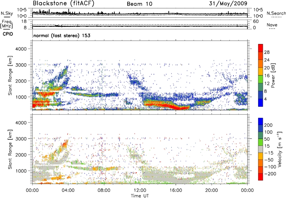Click the Power [dB] colorbar label

[x=273, y=75]
